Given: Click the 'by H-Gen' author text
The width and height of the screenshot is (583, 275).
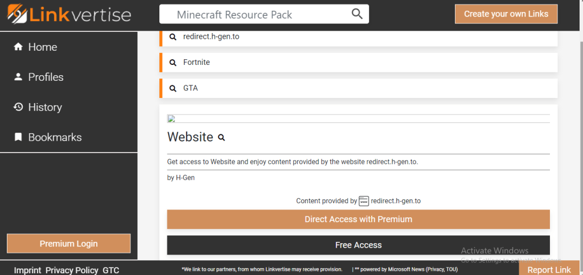Looking at the screenshot, I should click(181, 178).
